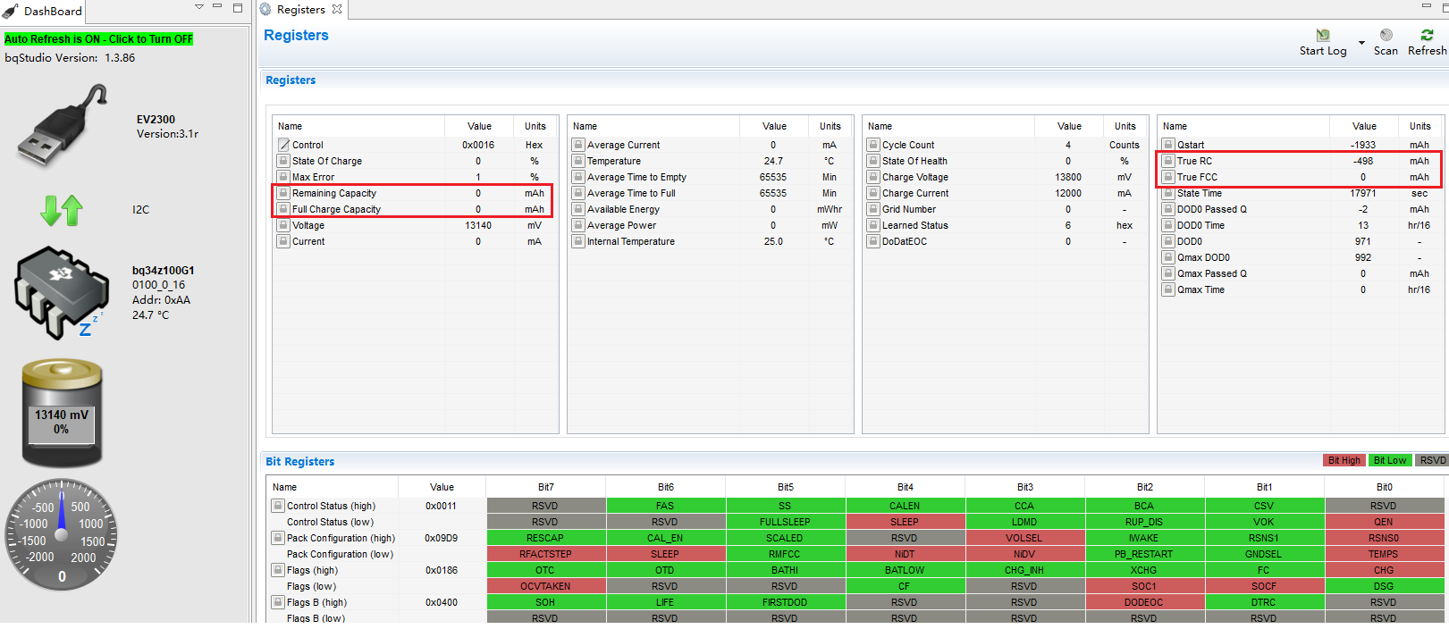Click lock icon beside State Of Charge
The width and height of the screenshot is (1449, 629).
283,161
